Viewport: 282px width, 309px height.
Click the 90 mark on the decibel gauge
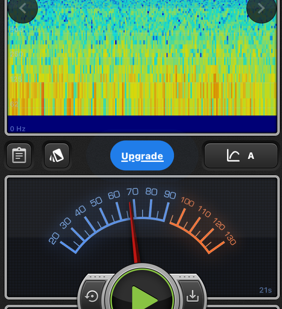tap(170, 194)
